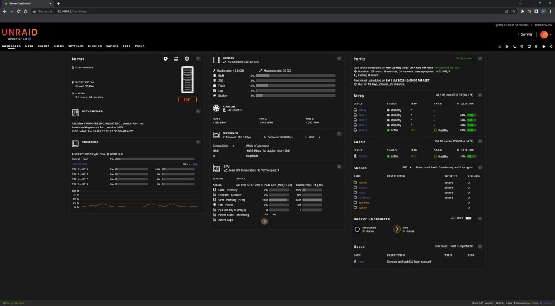Click the plex container icon
This screenshot has height=306, width=555.
coord(397,229)
